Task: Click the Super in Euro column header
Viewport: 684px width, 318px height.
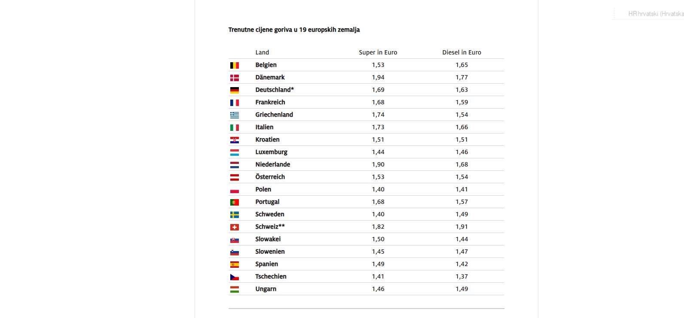Action: click(378, 52)
